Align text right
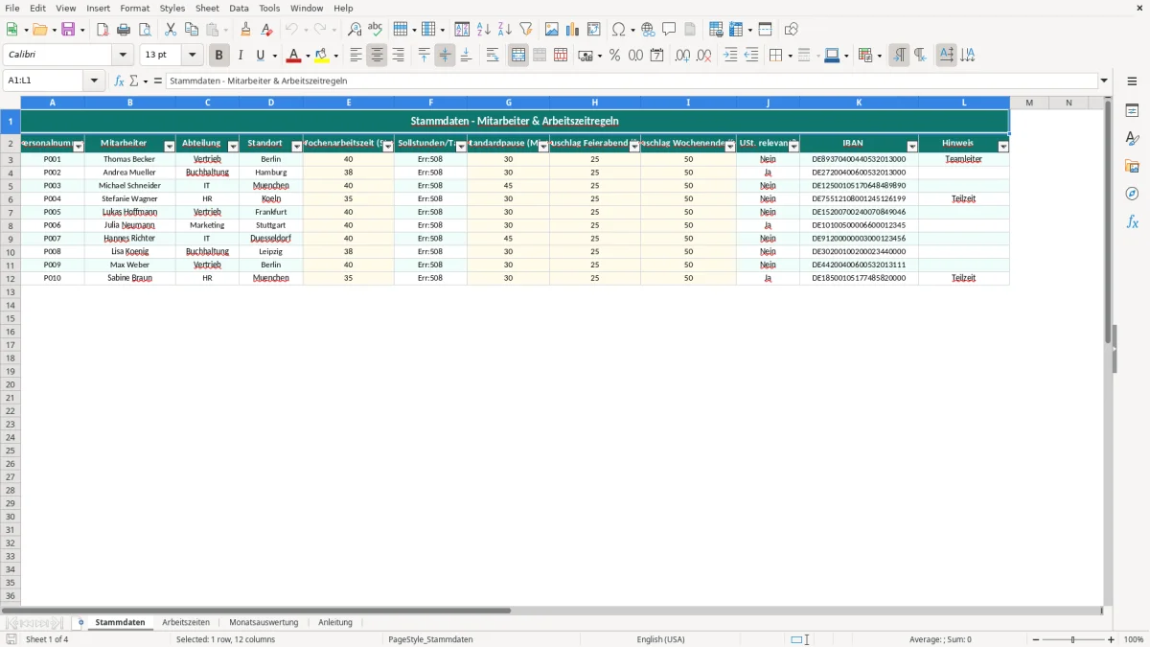This screenshot has width=1150, height=647. click(x=399, y=56)
